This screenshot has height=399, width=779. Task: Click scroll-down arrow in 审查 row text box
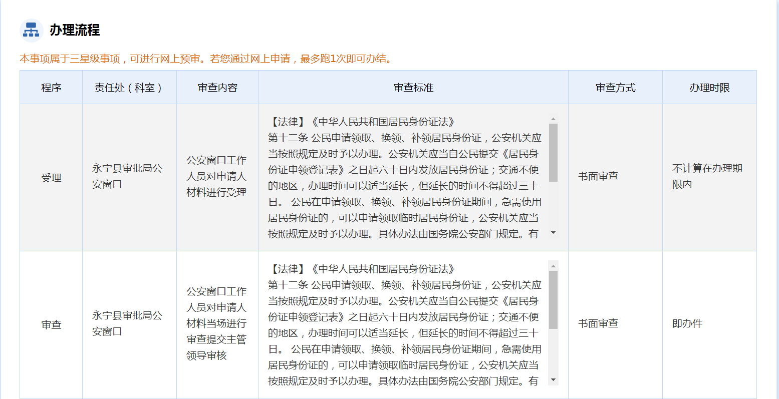tap(553, 380)
